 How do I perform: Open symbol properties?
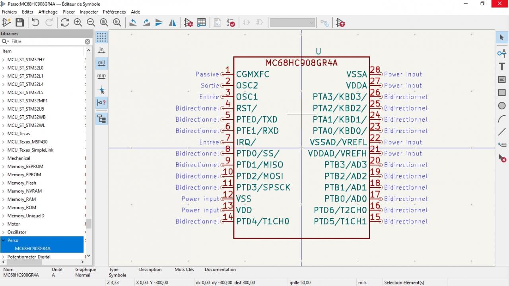(188, 23)
